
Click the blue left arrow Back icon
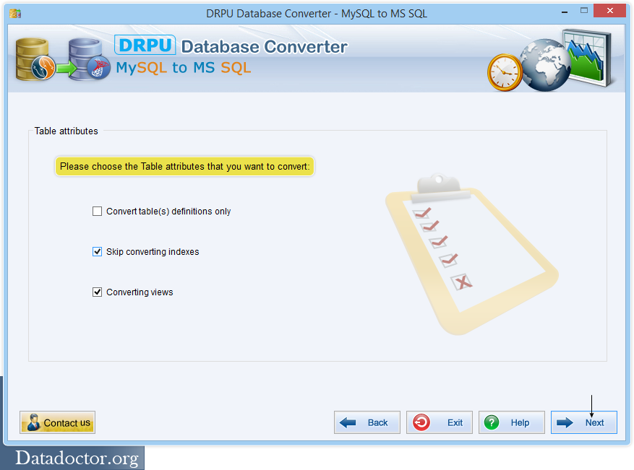(x=348, y=423)
